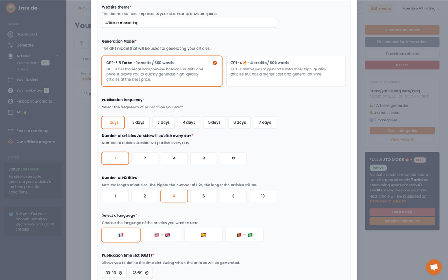Open Reload your credits with the coin icon
The image size is (448, 280).
pyautogui.click(x=10, y=101)
